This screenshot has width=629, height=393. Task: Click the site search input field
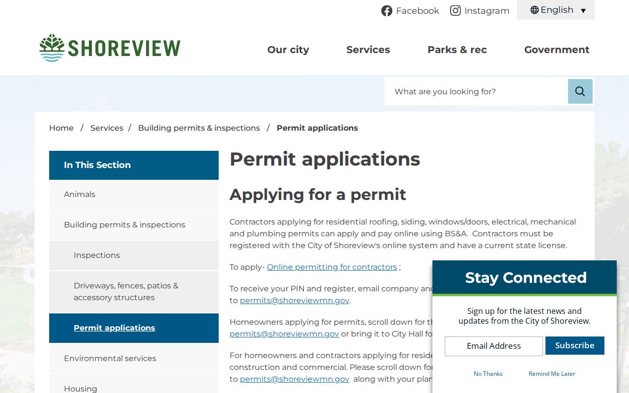click(x=476, y=91)
